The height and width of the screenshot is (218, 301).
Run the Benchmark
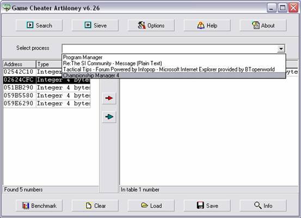click(x=39, y=206)
